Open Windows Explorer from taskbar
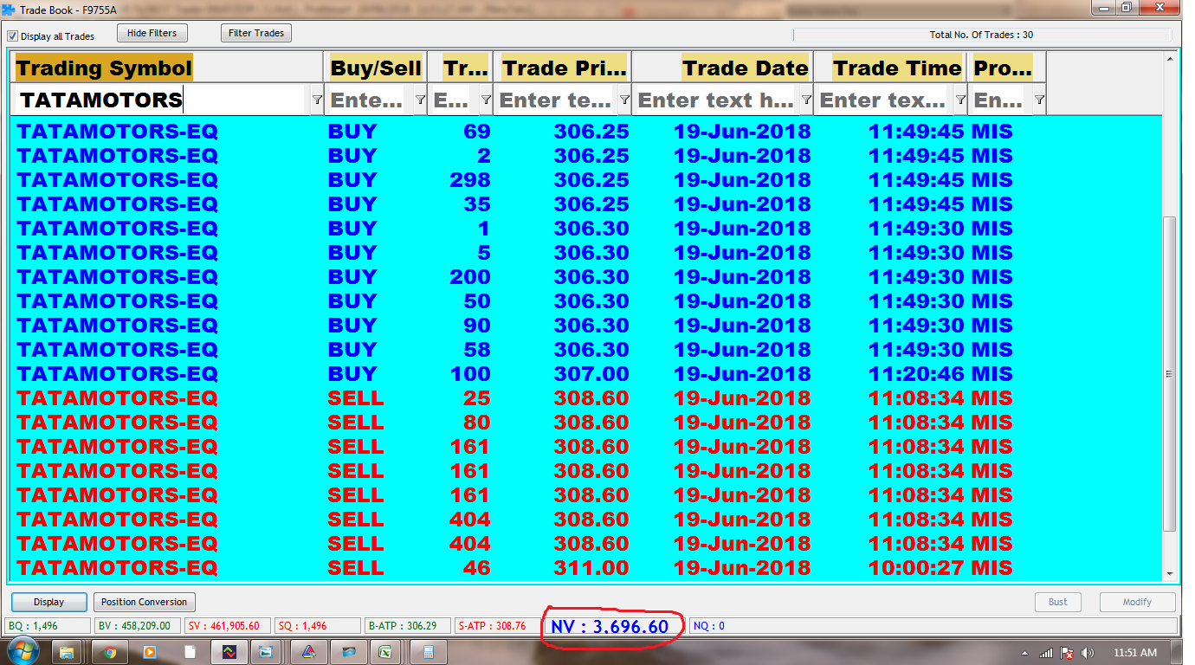The height and width of the screenshot is (665, 1195). [x=67, y=652]
